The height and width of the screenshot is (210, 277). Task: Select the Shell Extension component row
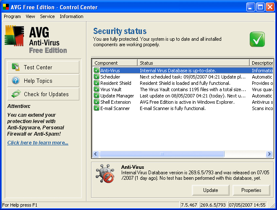coord(183,102)
